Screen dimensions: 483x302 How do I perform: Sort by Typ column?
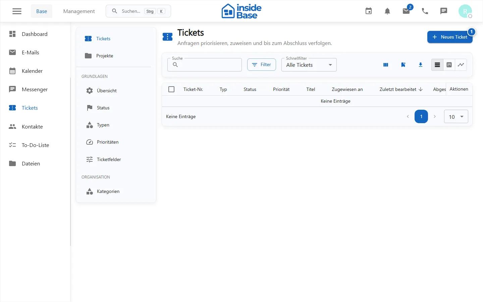click(223, 89)
